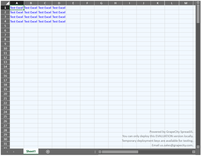This screenshot has height=156, width=202.
Task: Select column E header
Action: (73, 3)
